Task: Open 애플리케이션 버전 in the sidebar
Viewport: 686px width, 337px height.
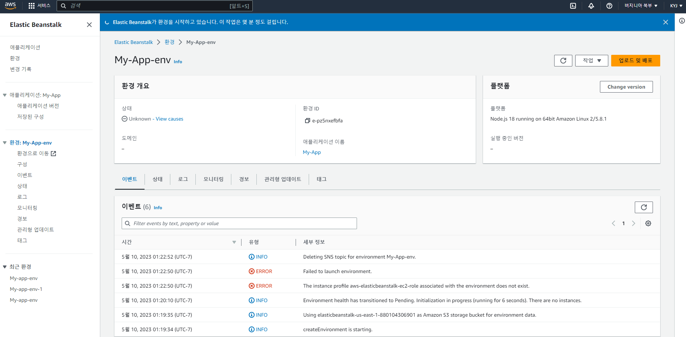Action: pyautogui.click(x=38, y=106)
